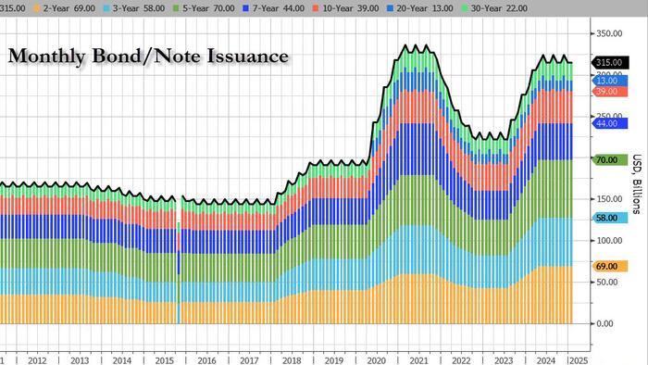Click the 2017 x-axis label

(x=249, y=360)
